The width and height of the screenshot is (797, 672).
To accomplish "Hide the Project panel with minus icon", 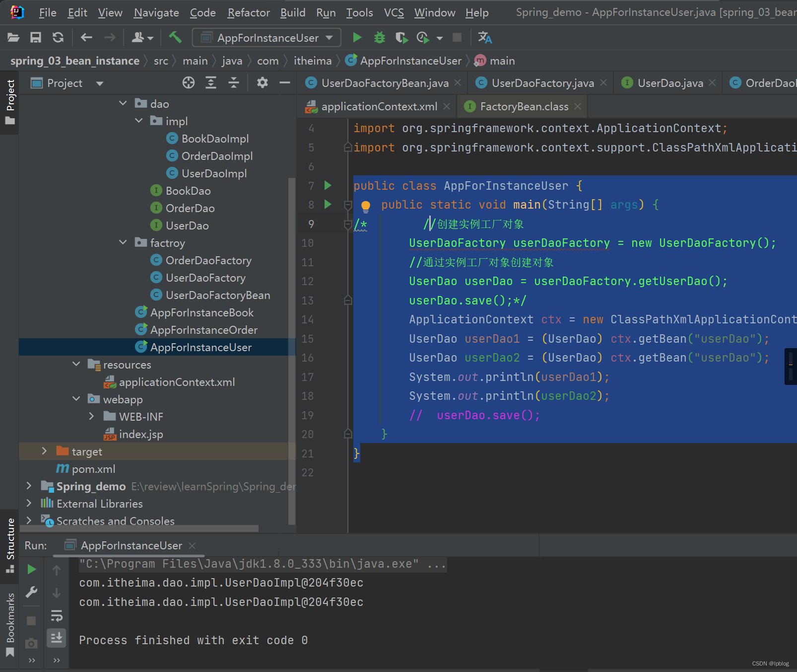I will [x=285, y=83].
